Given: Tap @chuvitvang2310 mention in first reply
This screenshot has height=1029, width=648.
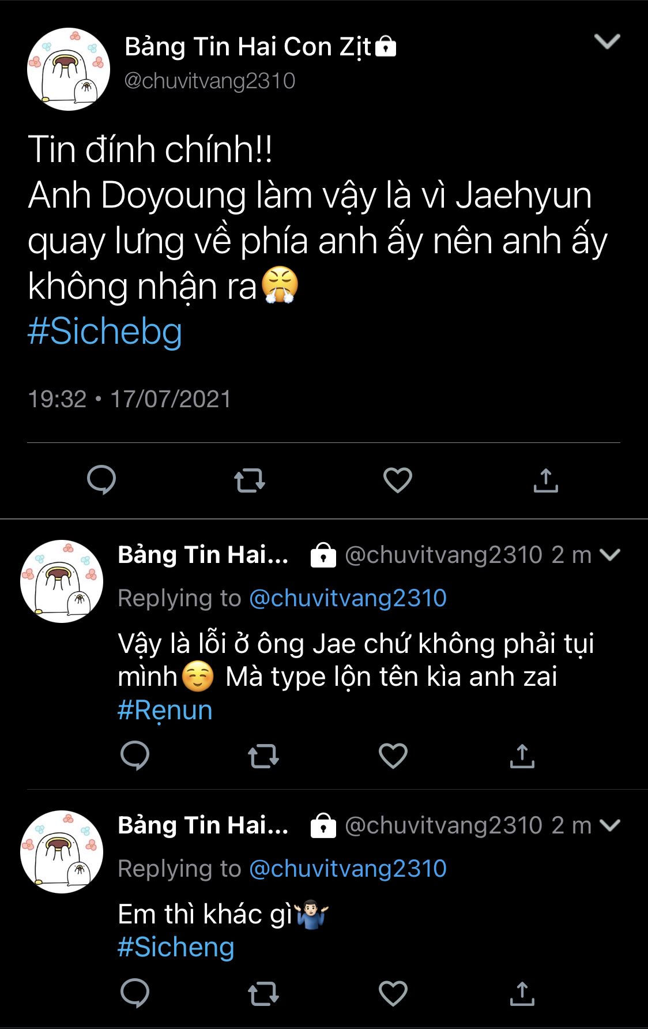Looking at the screenshot, I should (348, 598).
